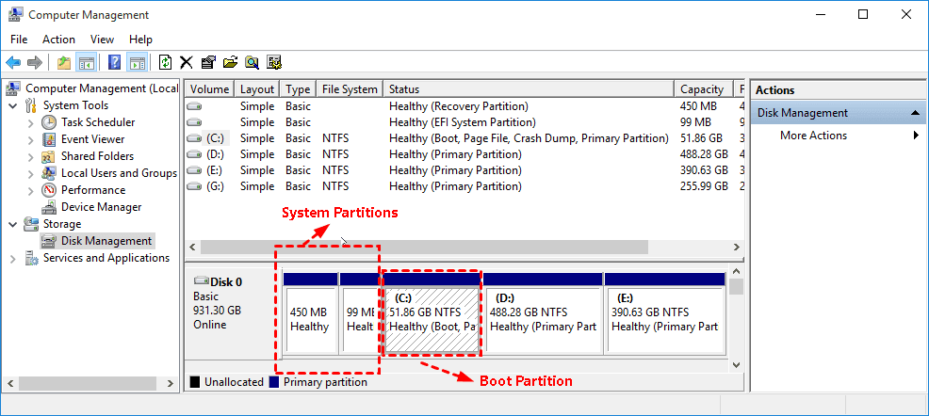Click the Back arrow toolbar icon

[13, 63]
